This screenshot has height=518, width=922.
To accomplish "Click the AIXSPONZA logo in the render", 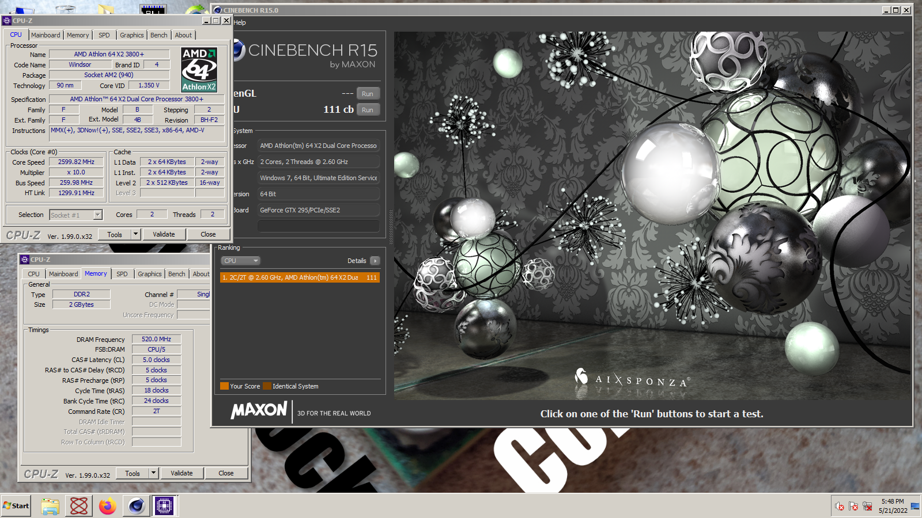I will pyautogui.click(x=632, y=378).
